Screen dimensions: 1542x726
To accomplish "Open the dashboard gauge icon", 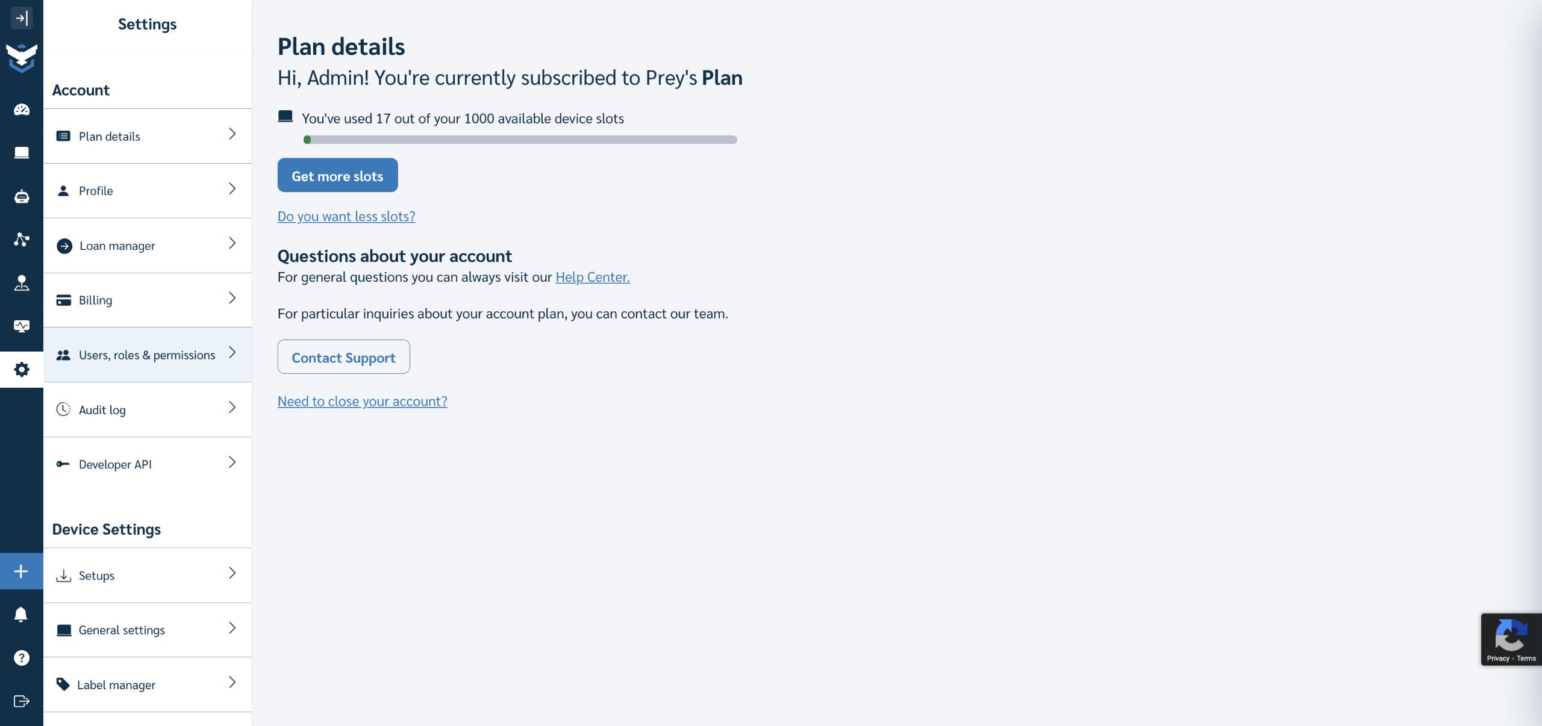I will pos(22,110).
